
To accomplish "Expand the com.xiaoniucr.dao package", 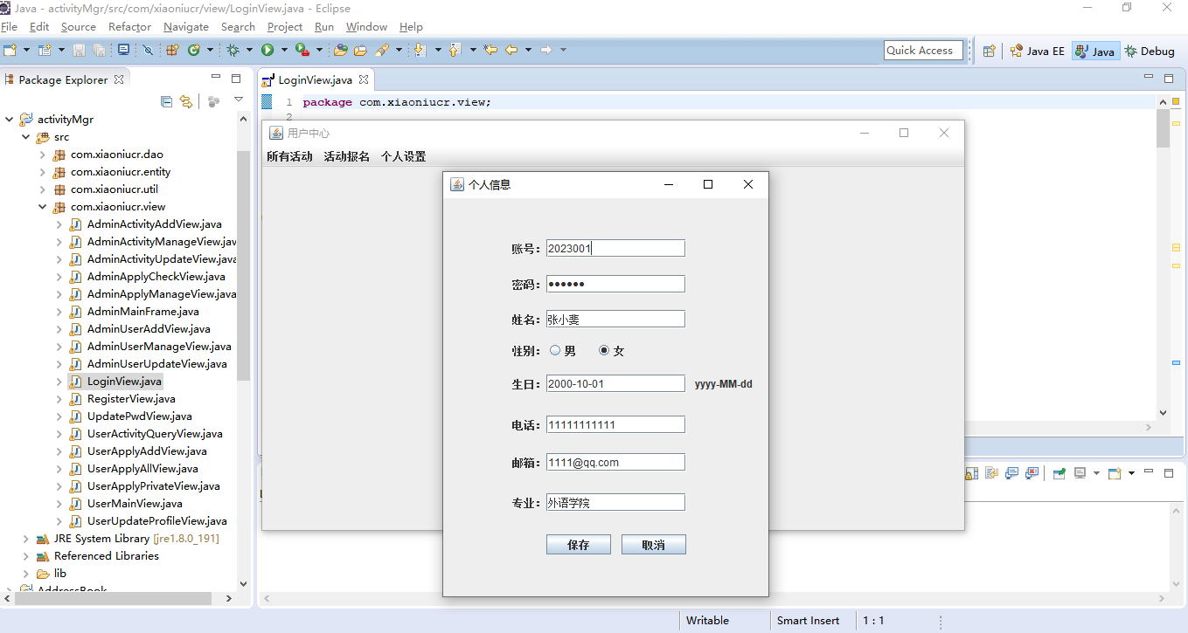I will (x=43, y=155).
